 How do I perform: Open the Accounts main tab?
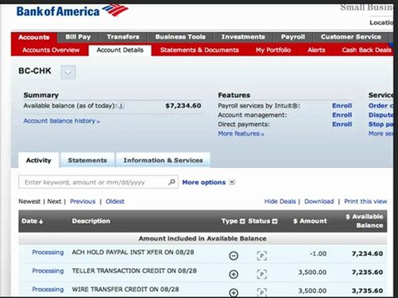[34, 37]
